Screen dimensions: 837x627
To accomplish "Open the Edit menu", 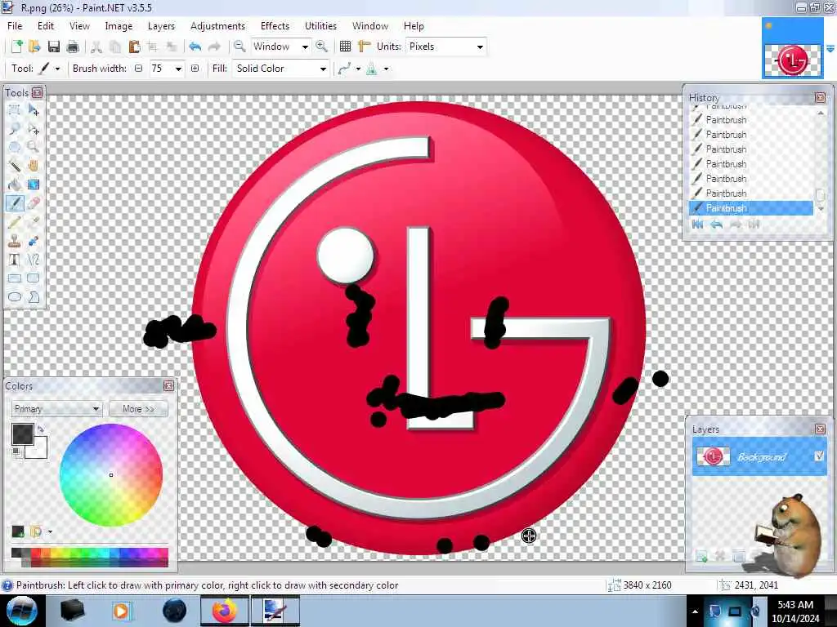I will coord(46,25).
